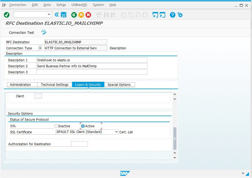Click the Print icon
This screenshot has width=252, height=178.
click(99, 15)
